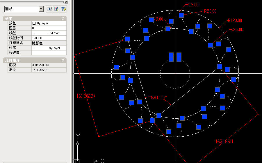Open the 面域 object type dropdown

(41, 9)
